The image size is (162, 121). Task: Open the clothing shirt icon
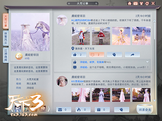pos(141,4)
